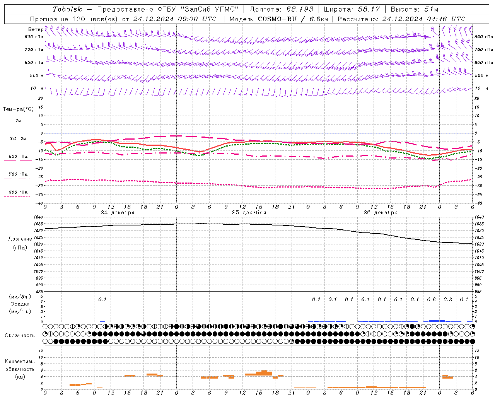The height and width of the screenshot is (396, 495).
Task: Click the Высота: 51м value
Action: 415,9
